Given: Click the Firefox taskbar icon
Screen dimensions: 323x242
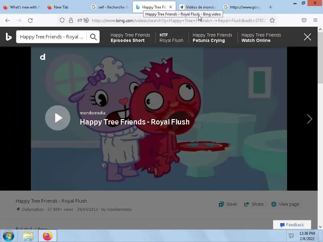Looking at the screenshot, I should (48, 236).
